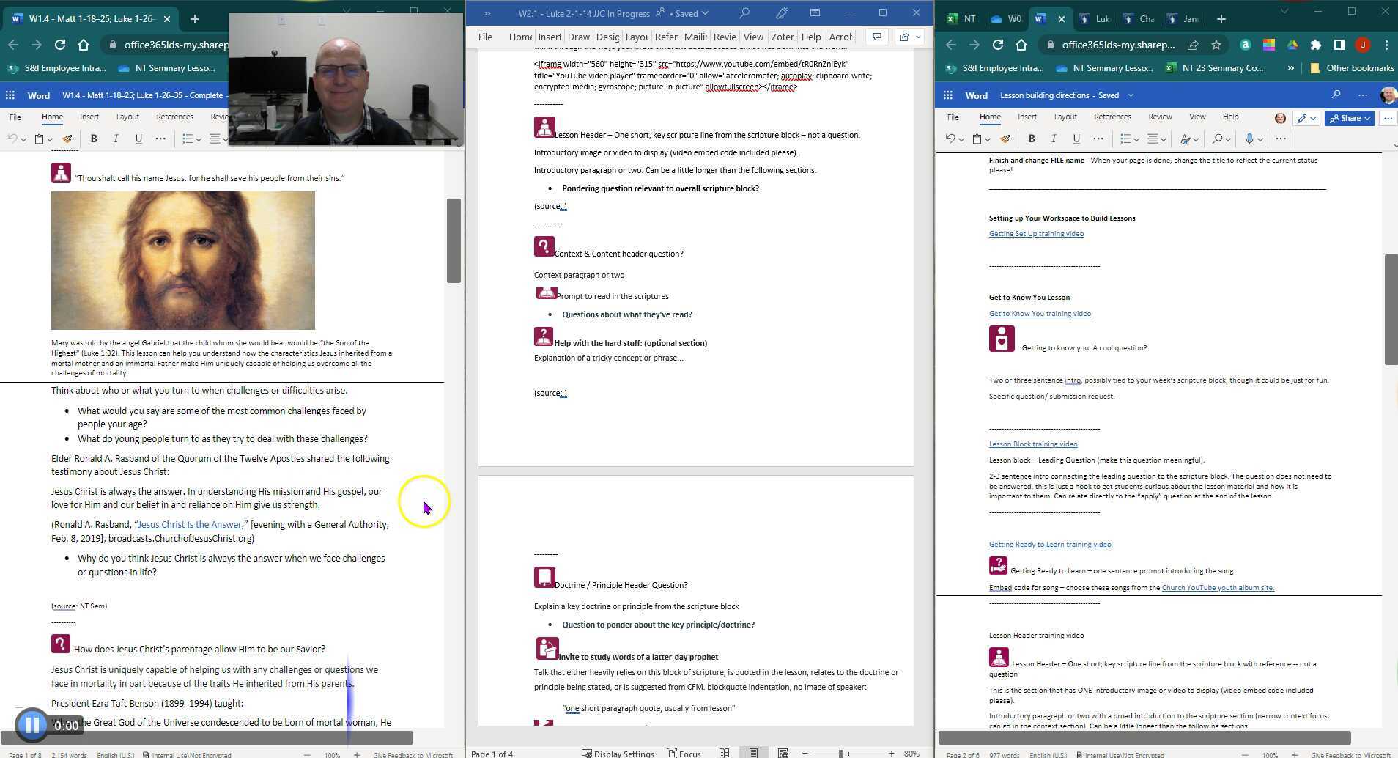Pause the video with the playback button
This screenshot has height=758, width=1398.
[32, 725]
